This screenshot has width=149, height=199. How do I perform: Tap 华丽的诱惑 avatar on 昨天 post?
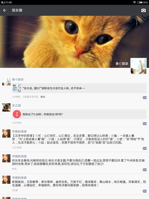pos(6,158)
